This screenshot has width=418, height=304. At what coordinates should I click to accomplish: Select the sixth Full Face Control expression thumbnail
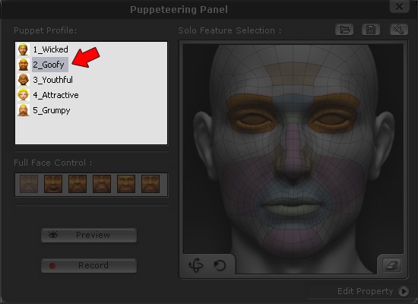pos(150,184)
